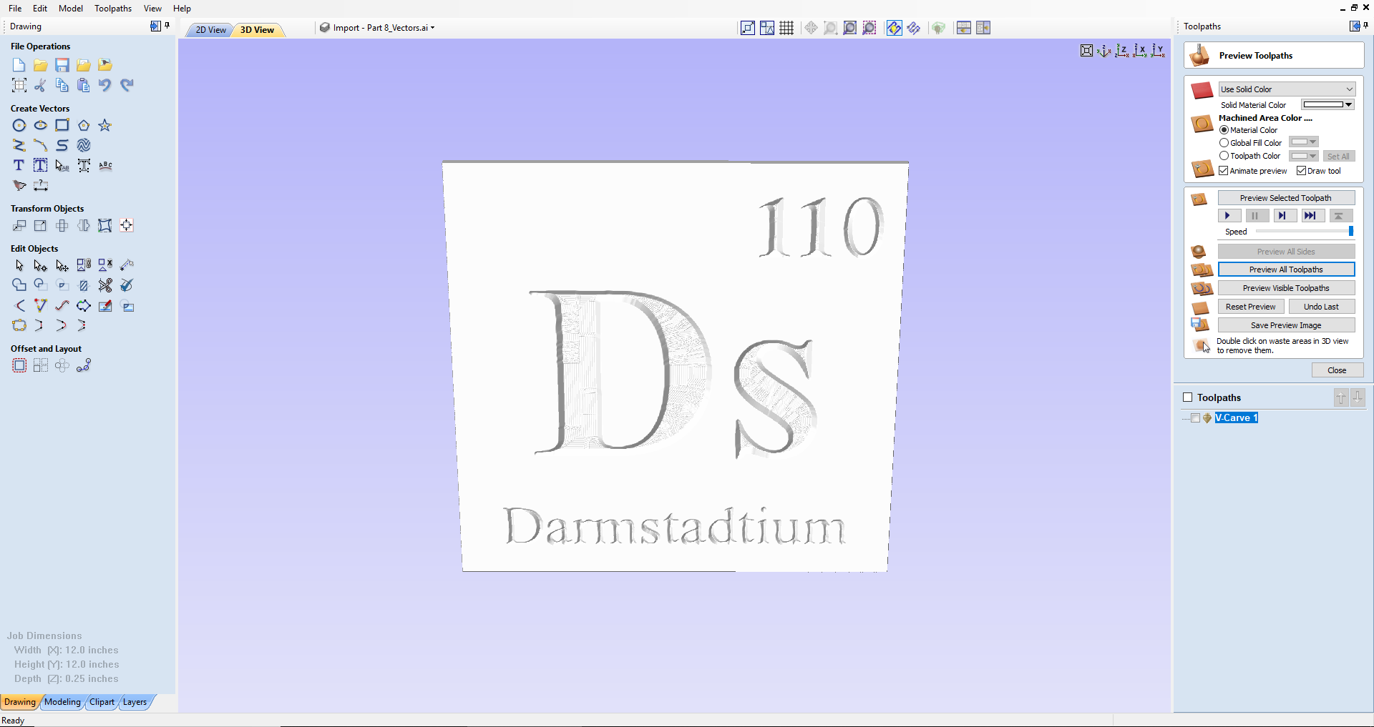Open the Scissors trim vectors tool

click(x=105, y=285)
